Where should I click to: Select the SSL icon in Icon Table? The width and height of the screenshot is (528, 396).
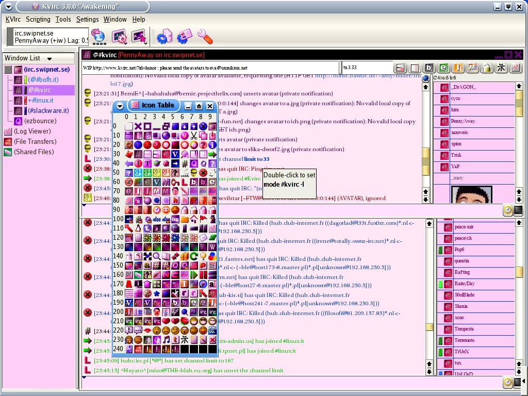tap(212, 331)
